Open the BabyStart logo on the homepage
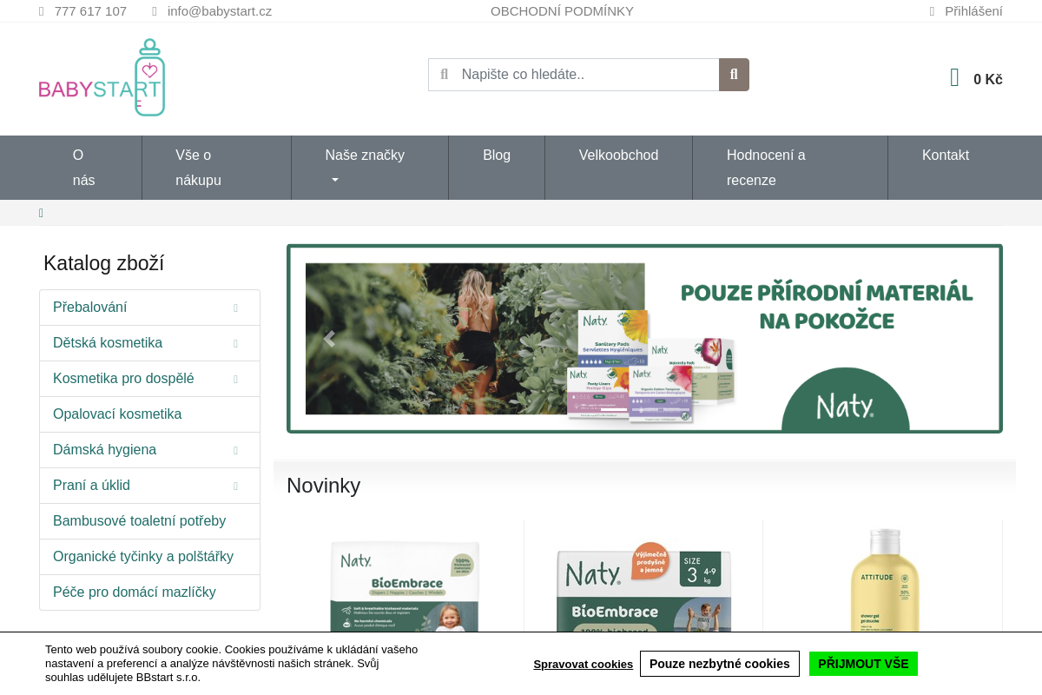1042x695 pixels. [102, 77]
